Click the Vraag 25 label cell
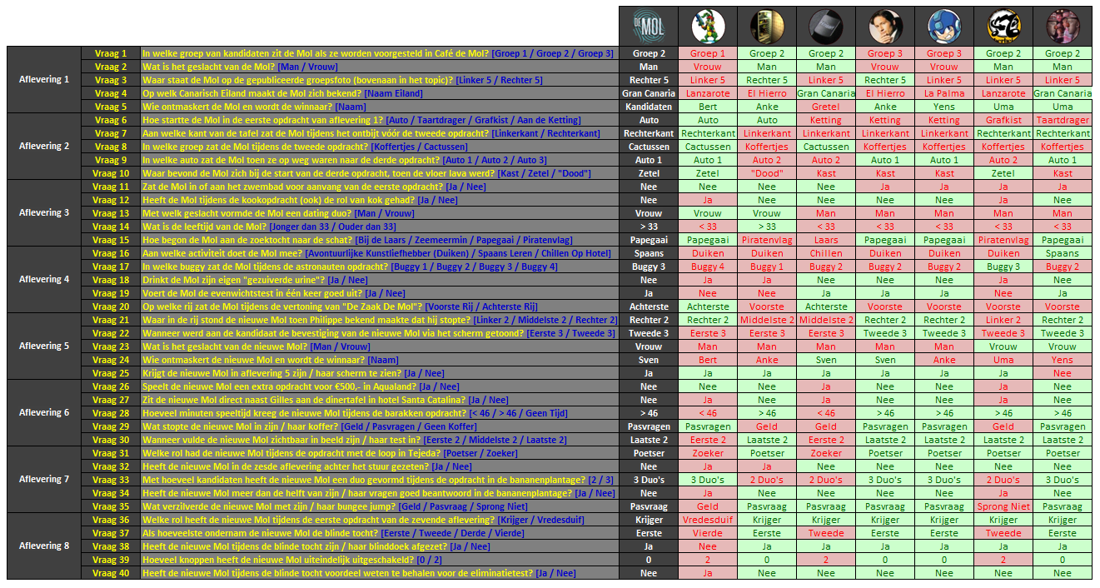 pyautogui.click(x=111, y=373)
